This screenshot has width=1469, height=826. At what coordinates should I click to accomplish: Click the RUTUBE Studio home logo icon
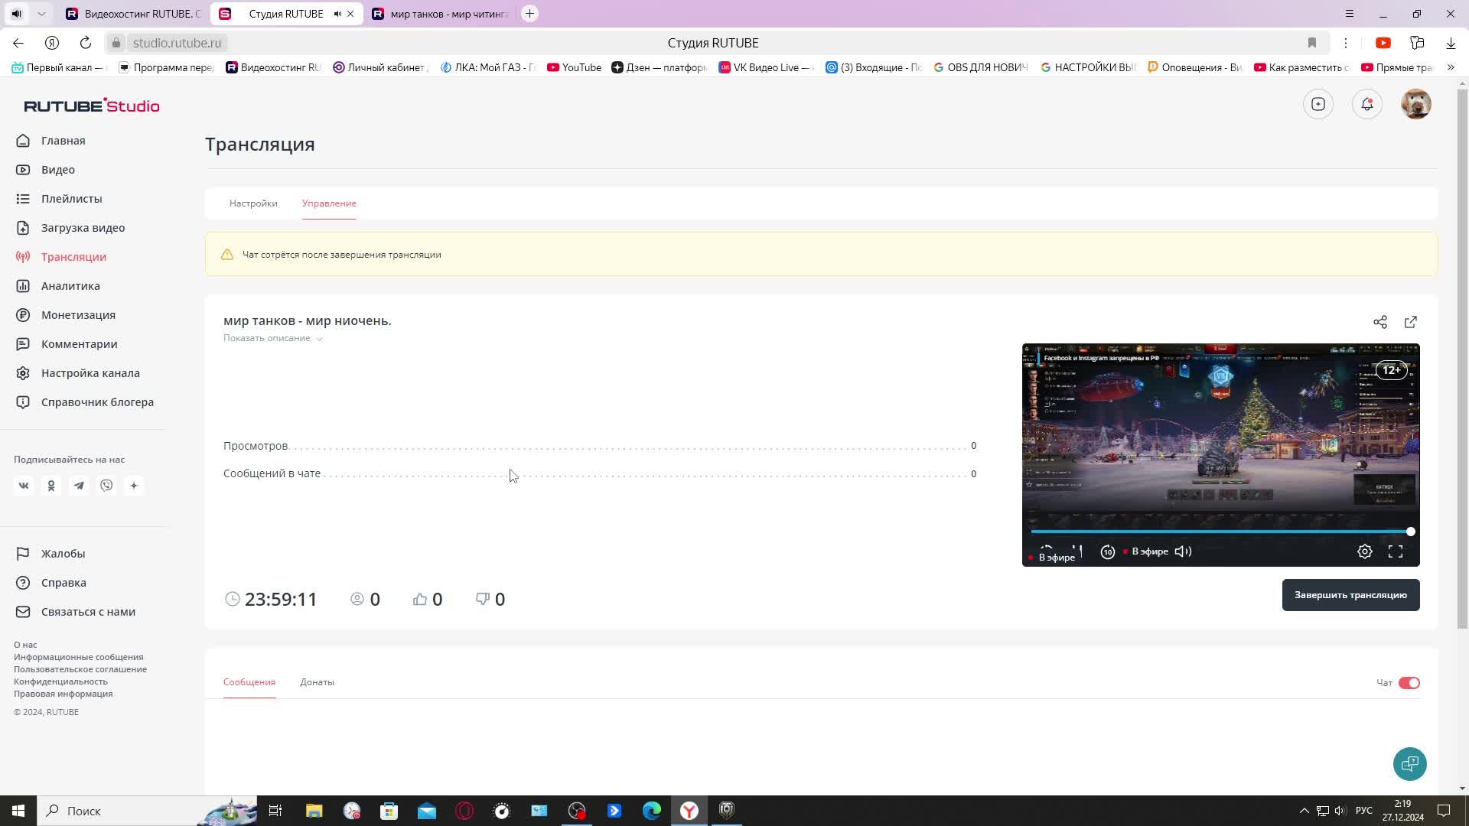coord(91,106)
